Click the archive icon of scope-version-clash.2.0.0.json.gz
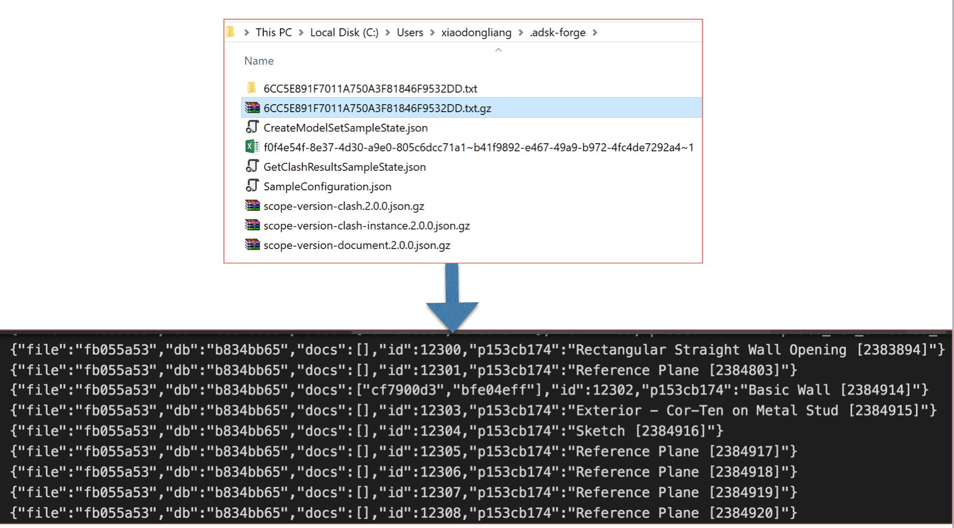 click(x=252, y=205)
